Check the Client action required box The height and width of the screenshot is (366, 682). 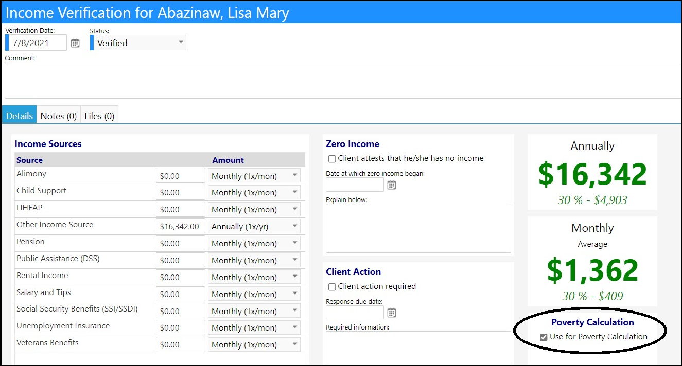tap(332, 287)
